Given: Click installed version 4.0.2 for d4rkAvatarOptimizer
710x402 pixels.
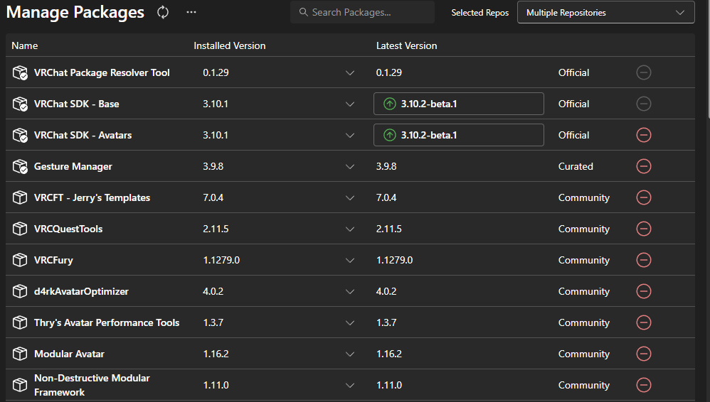Looking at the screenshot, I should (x=213, y=291).
